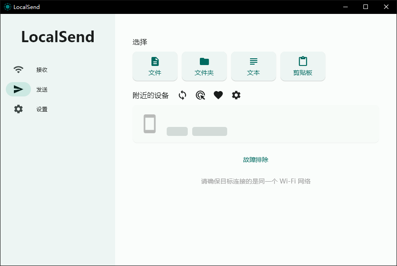The width and height of the screenshot is (397, 266).
Task: Close the LocalSend window
Action: pyautogui.click(x=386, y=7)
